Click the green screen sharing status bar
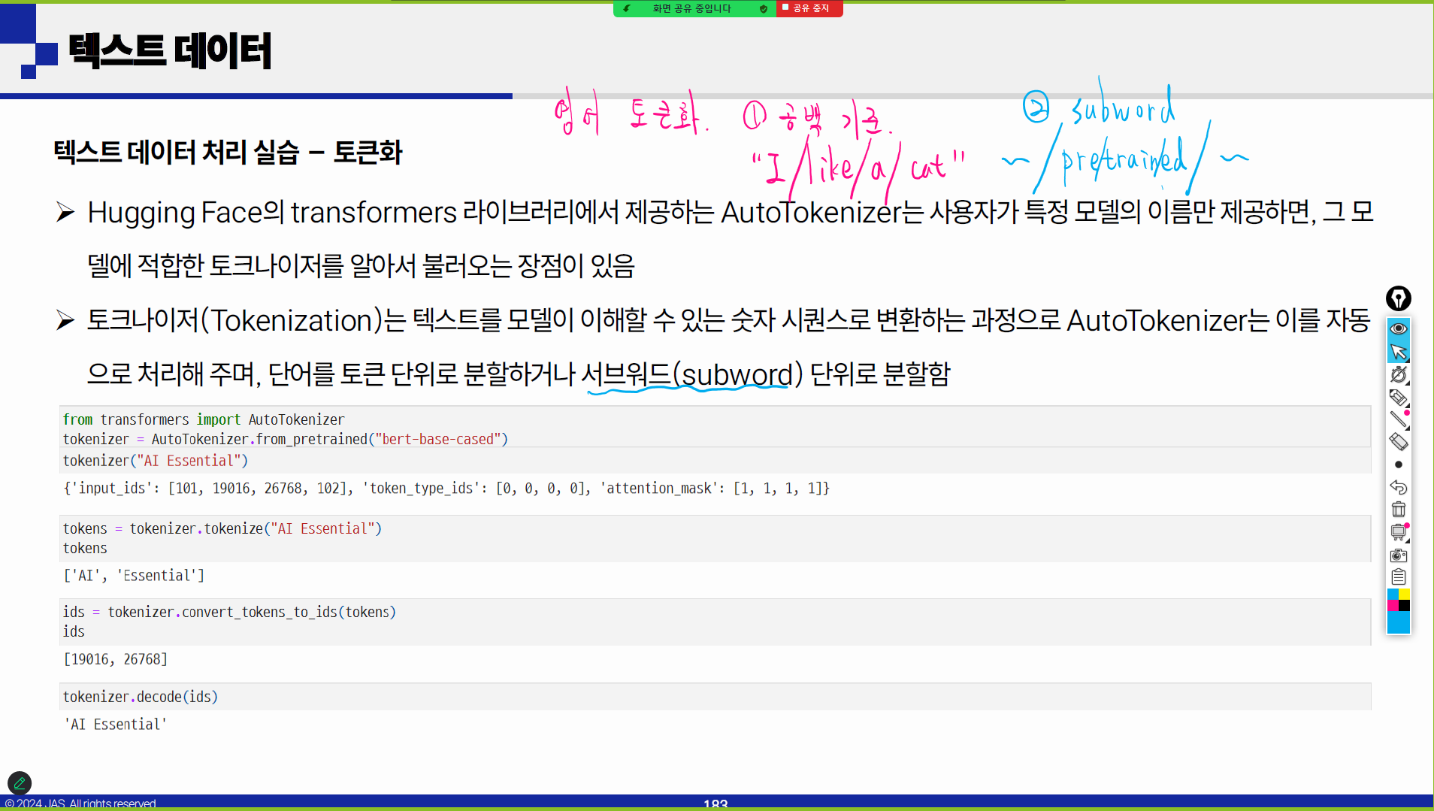1434x811 pixels. click(691, 8)
